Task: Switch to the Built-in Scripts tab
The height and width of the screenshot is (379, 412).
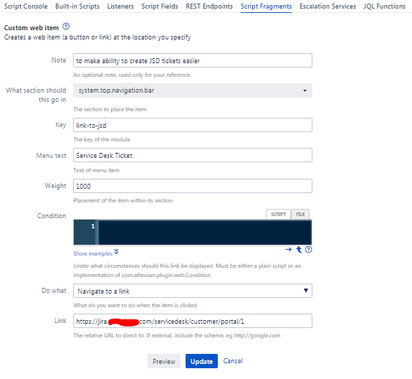Action: point(77,6)
